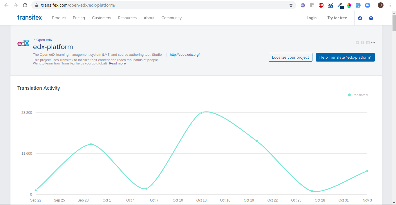Open the Chrome three-dot menu
Screen dimensions: 396x205
[390, 5]
